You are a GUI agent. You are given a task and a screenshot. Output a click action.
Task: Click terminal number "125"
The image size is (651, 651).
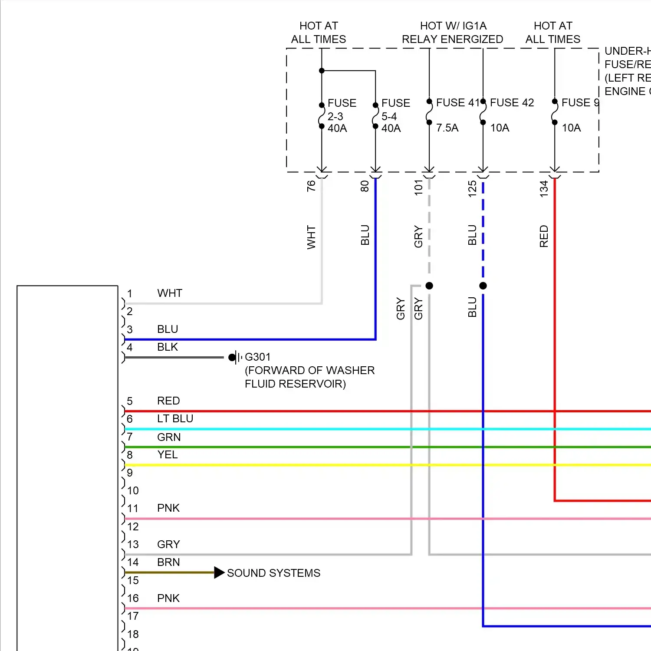tap(472, 189)
